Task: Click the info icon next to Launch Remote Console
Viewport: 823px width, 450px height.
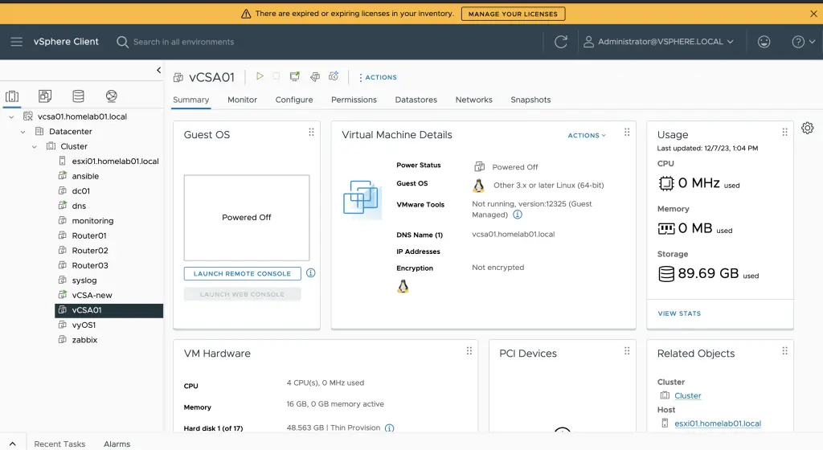Action: coord(311,272)
